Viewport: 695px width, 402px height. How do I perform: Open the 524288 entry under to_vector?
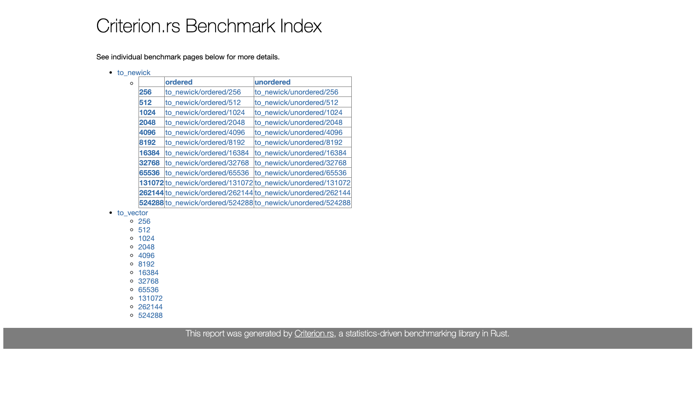coord(150,316)
